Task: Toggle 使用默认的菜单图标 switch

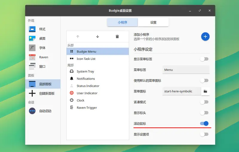Action: point(204,80)
